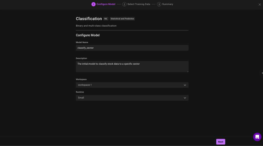The width and height of the screenshot is (263, 146).
Task: Open the workspace-1 dropdown
Action: [132, 85]
